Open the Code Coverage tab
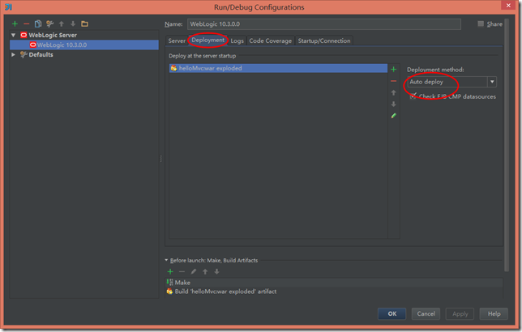 tap(271, 40)
